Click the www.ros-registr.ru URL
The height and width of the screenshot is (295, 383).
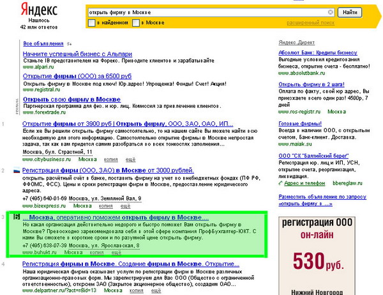(x=299, y=112)
